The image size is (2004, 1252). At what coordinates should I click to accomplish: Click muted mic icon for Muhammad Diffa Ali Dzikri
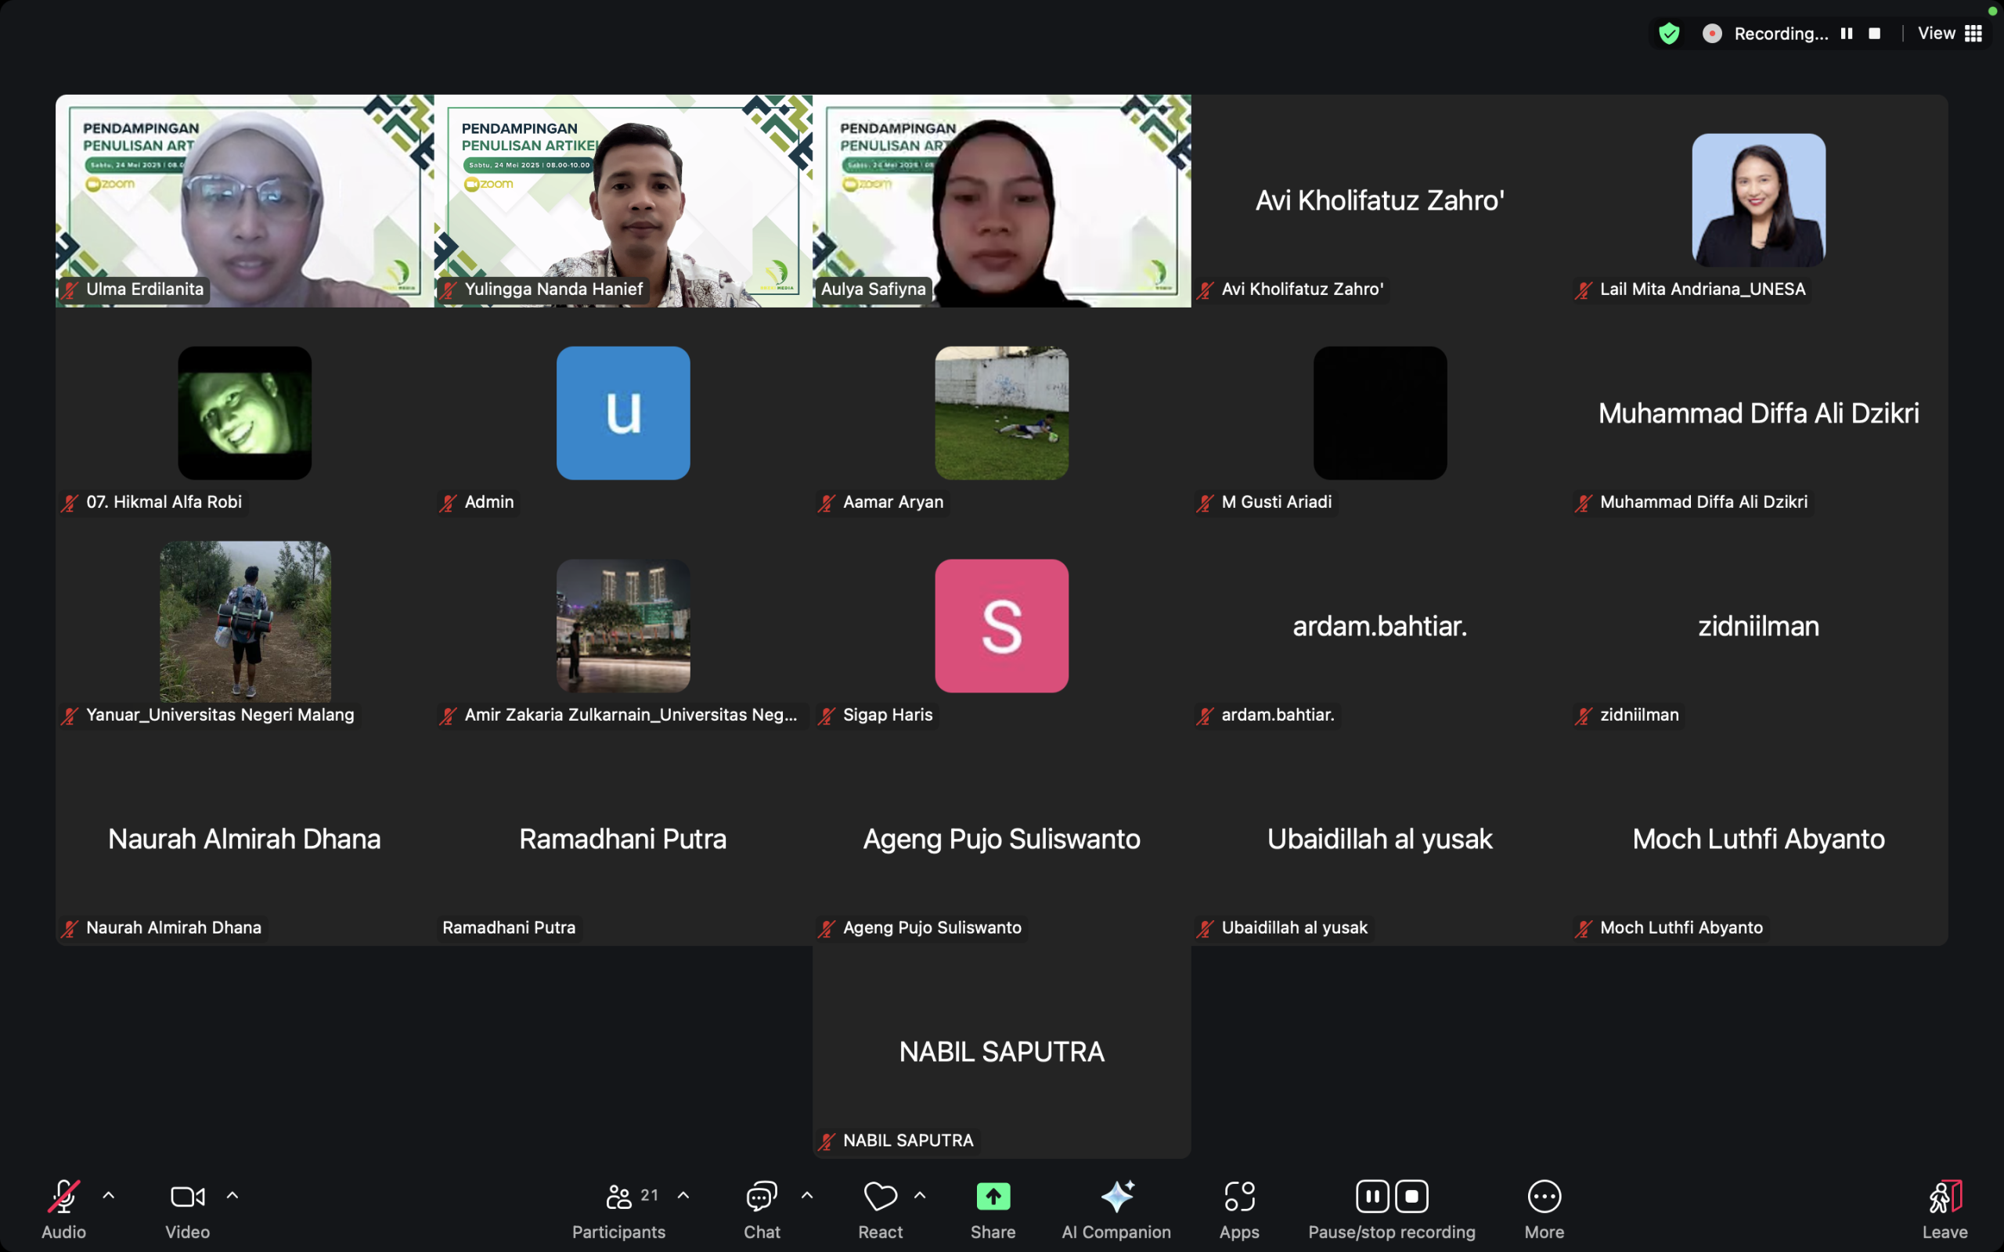[1584, 502]
